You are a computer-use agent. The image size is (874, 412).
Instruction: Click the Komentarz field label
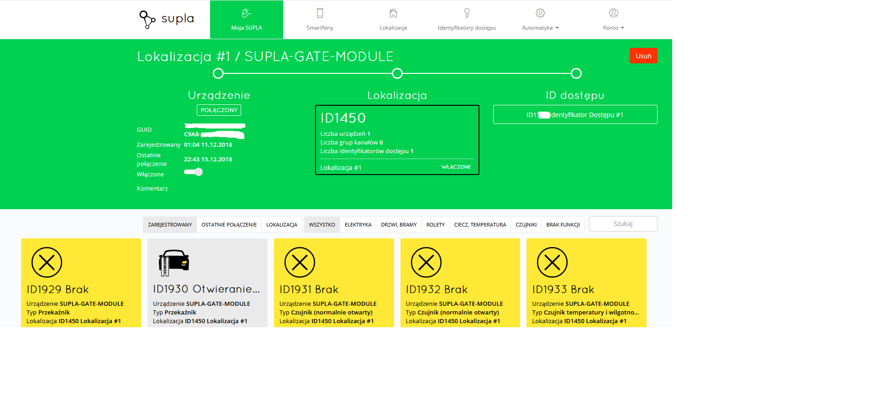coord(152,188)
